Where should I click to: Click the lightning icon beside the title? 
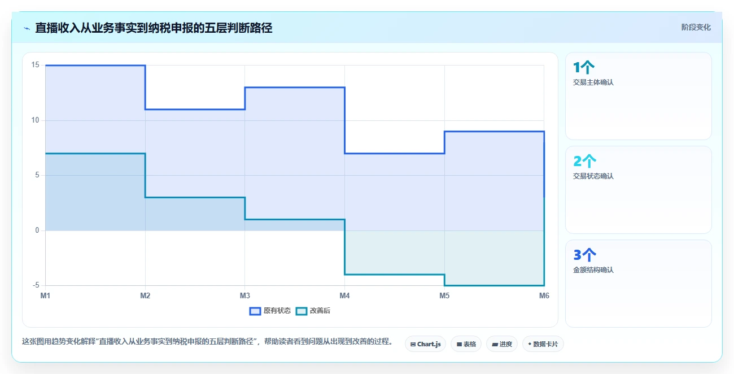[27, 28]
